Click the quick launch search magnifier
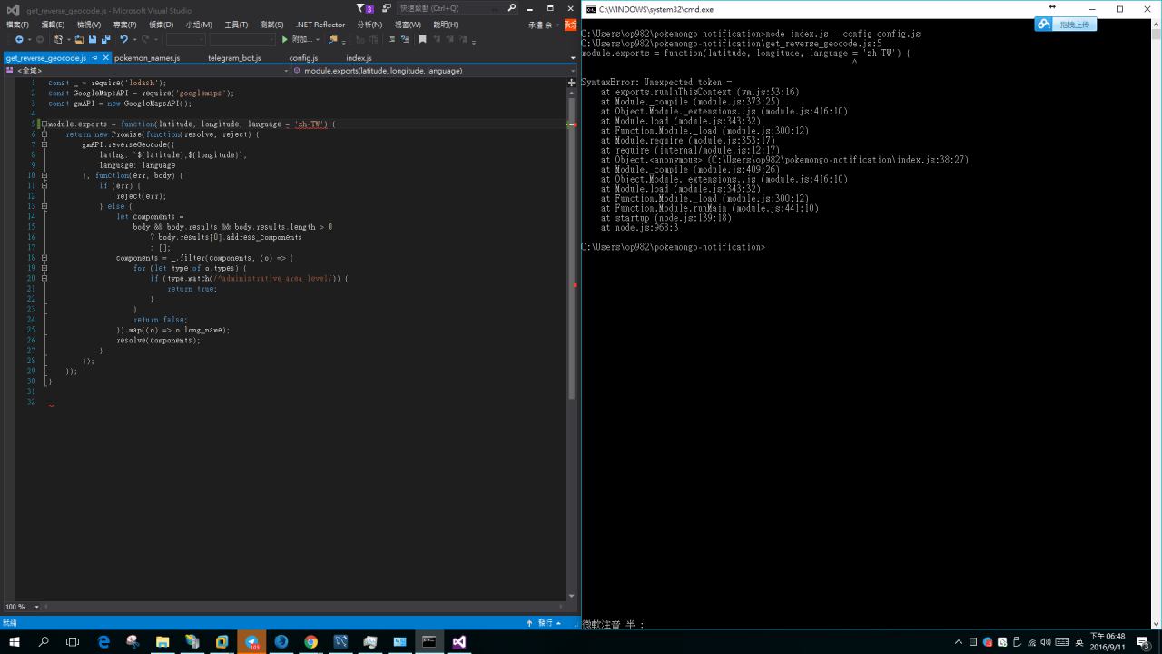Viewport: 1162px width, 654px height. [x=512, y=8]
